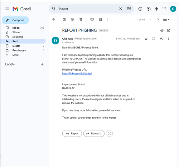Go back to Sent list arrow
Viewport: 179px width, 167px height.
tap(54, 19)
